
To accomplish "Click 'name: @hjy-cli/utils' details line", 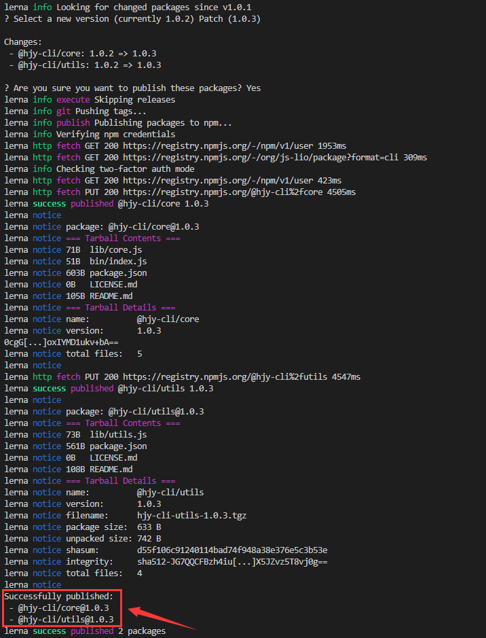I will (x=135, y=493).
